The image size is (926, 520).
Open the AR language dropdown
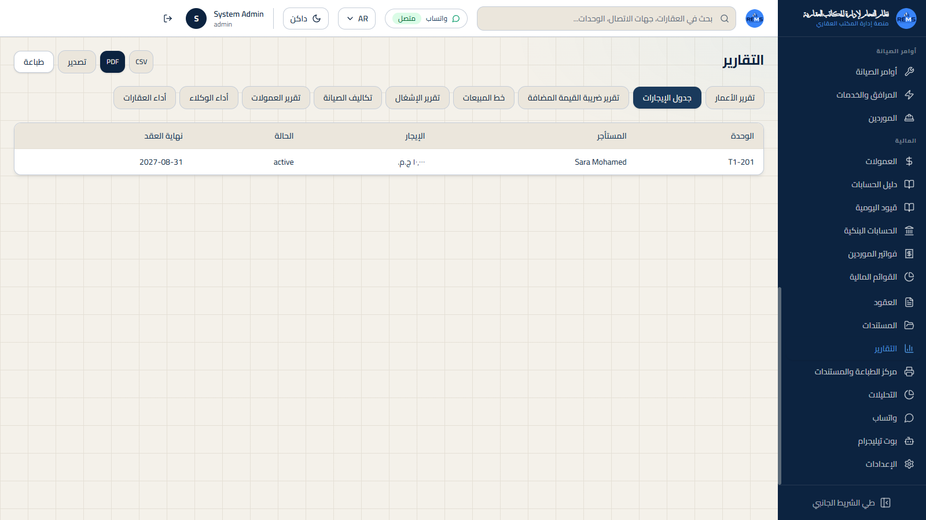(357, 18)
